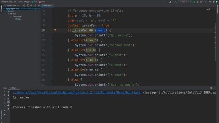This screenshot has height=123, width=219.
Task: Click the Print icon in the Run console
Action: click(8, 105)
